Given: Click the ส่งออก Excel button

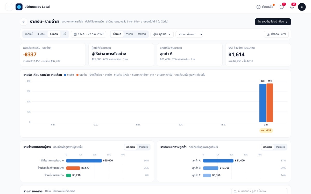Looking at the screenshot, I should point(276,34).
